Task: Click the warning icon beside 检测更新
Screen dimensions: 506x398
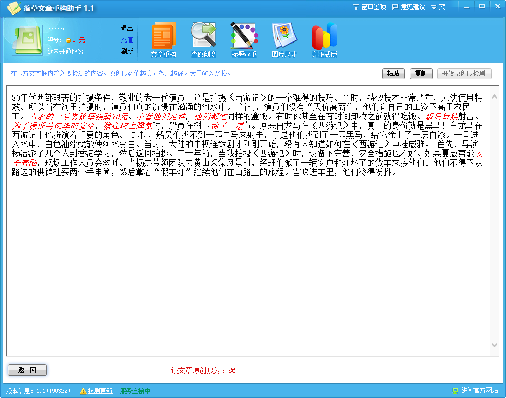Action: [x=83, y=391]
